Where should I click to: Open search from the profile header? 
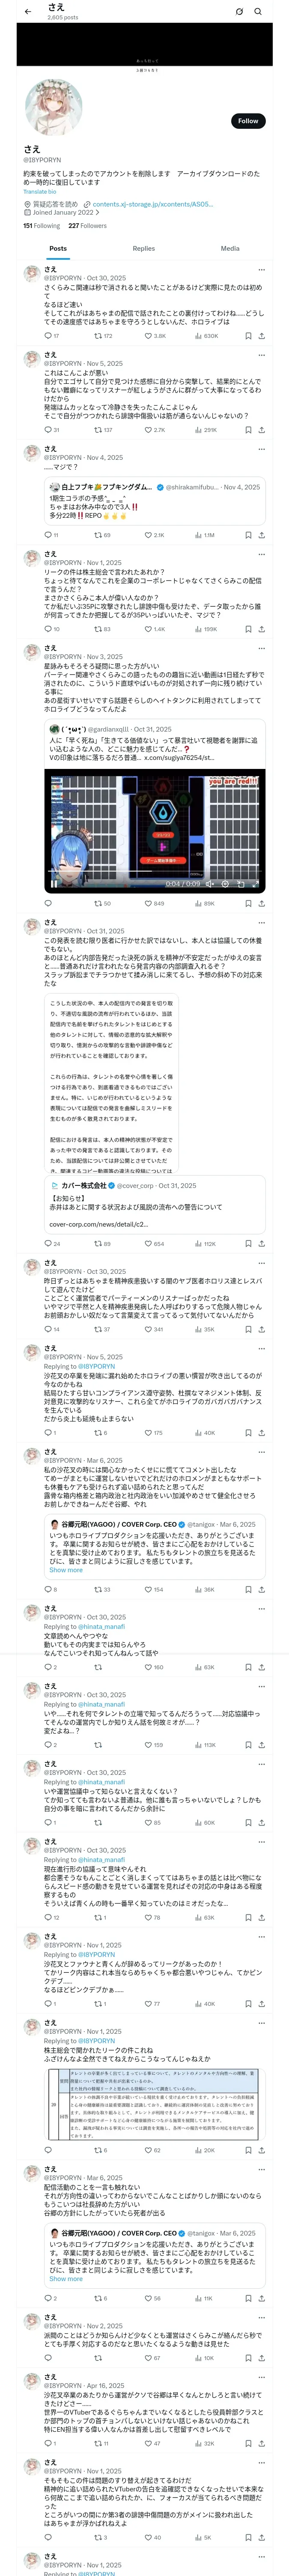pyautogui.click(x=258, y=12)
